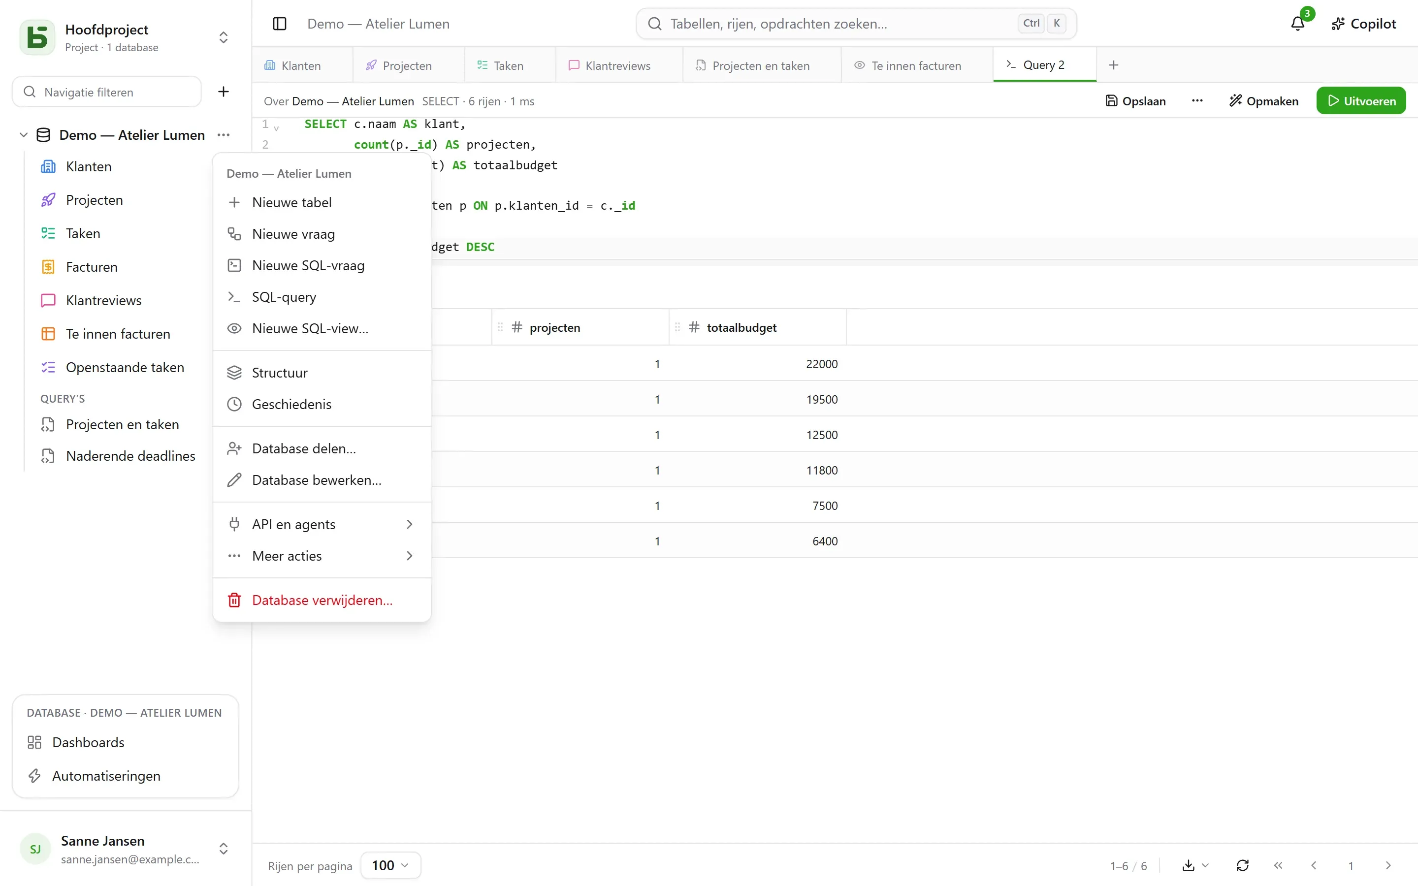Viewport: 1418px width, 886px height.
Task: Expand Sanne Jansen account menu
Action: click(223, 849)
